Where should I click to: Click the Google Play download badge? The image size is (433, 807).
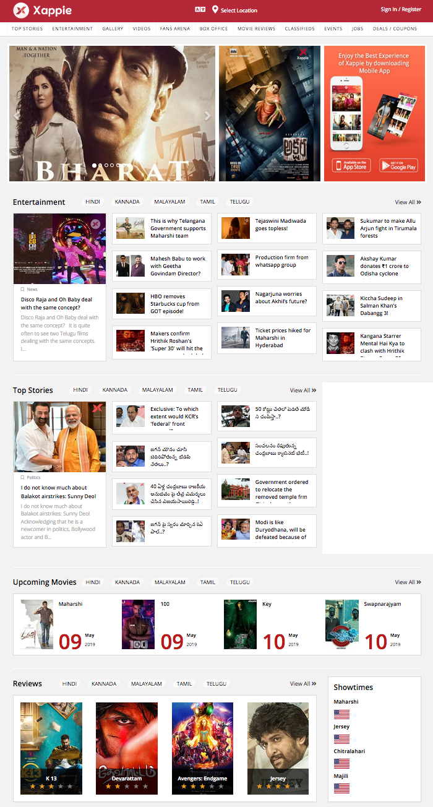pos(399,165)
